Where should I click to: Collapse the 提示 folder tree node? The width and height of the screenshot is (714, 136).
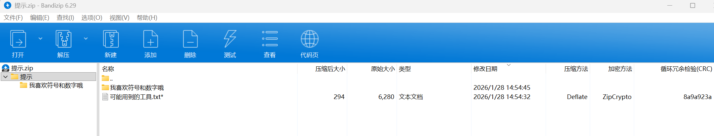5,77
